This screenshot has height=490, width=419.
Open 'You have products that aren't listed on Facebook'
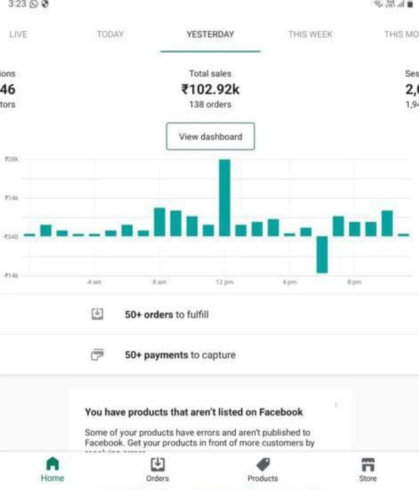point(194,412)
